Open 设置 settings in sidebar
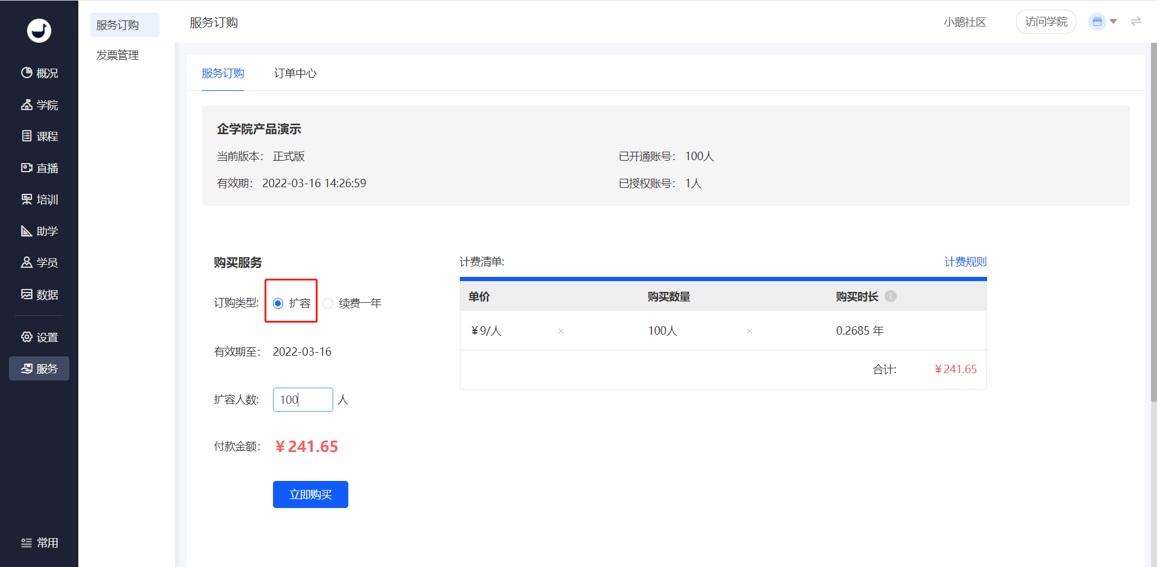1157x567 pixels. [39, 337]
